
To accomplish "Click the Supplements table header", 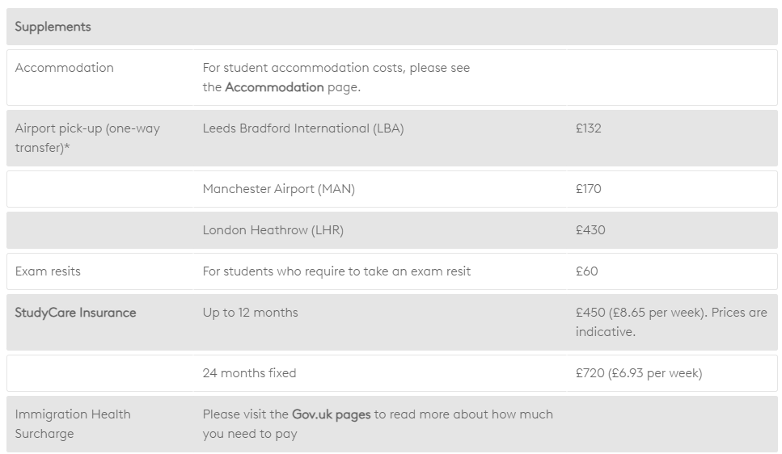I will tap(53, 27).
